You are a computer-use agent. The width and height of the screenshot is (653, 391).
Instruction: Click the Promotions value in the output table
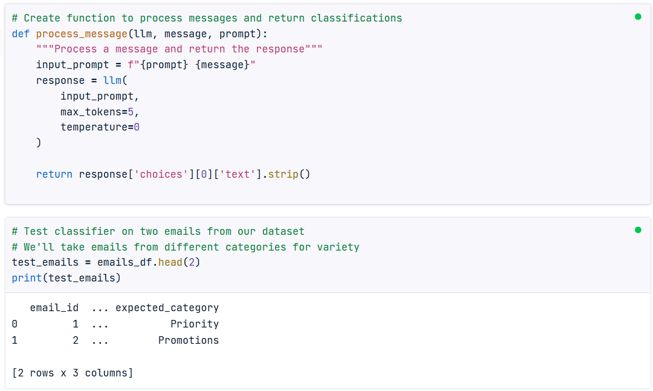pyautogui.click(x=188, y=340)
